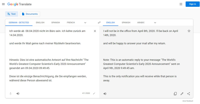Select English as target language
The width and height of the screenshot is (200, 104).
click(111, 22)
